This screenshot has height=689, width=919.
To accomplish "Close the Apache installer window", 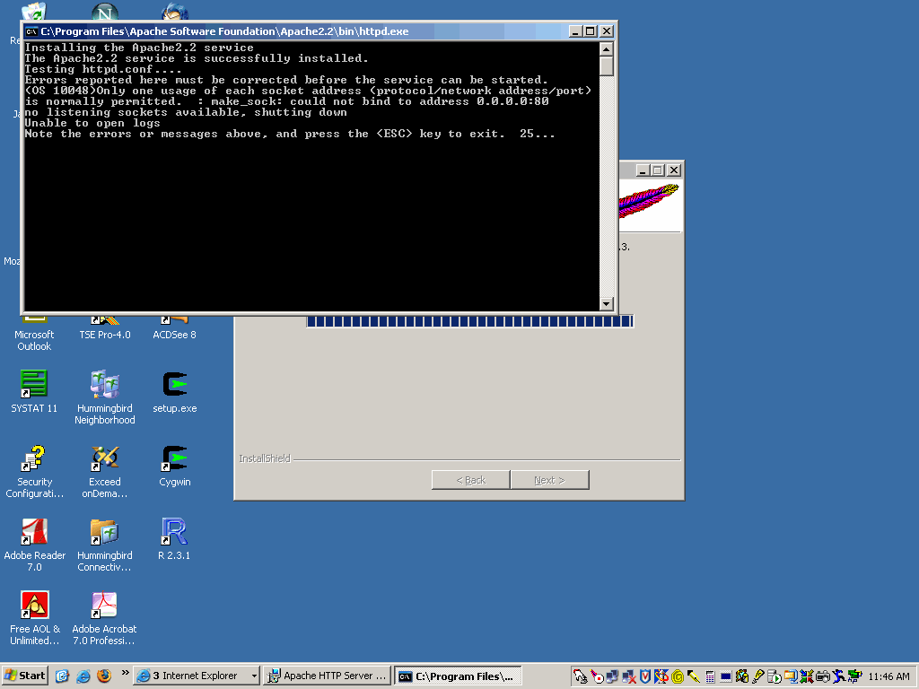I will click(x=674, y=170).
